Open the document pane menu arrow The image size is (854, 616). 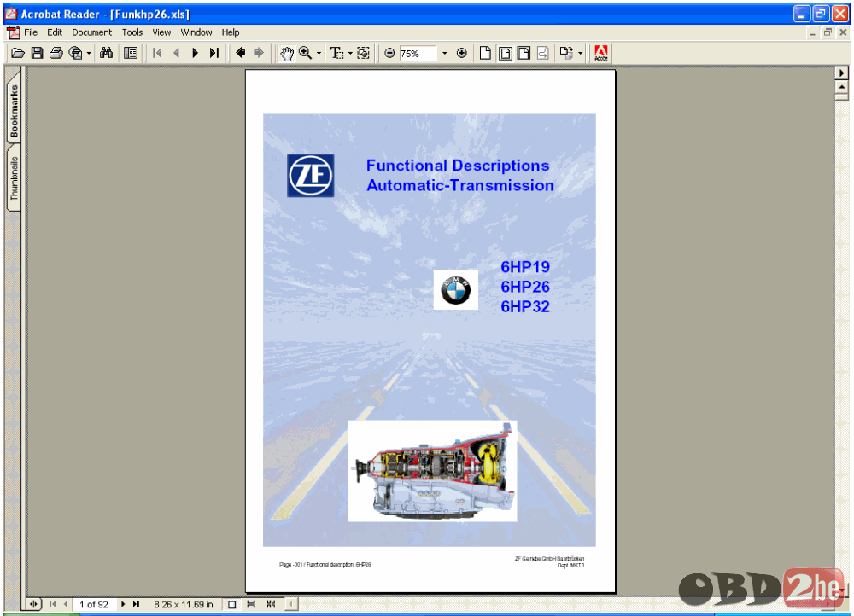tap(841, 73)
